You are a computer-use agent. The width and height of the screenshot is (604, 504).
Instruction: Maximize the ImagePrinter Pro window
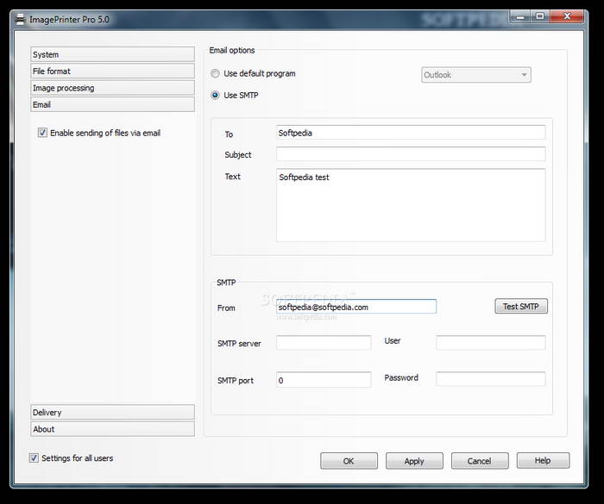[x=540, y=16]
